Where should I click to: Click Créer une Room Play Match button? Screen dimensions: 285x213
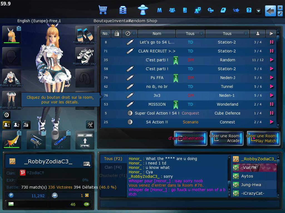pyautogui.click(x=263, y=138)
